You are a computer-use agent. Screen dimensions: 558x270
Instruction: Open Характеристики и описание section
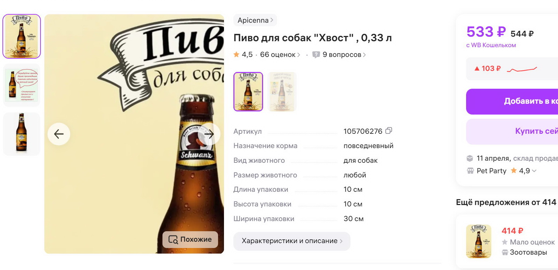point(292,241)
